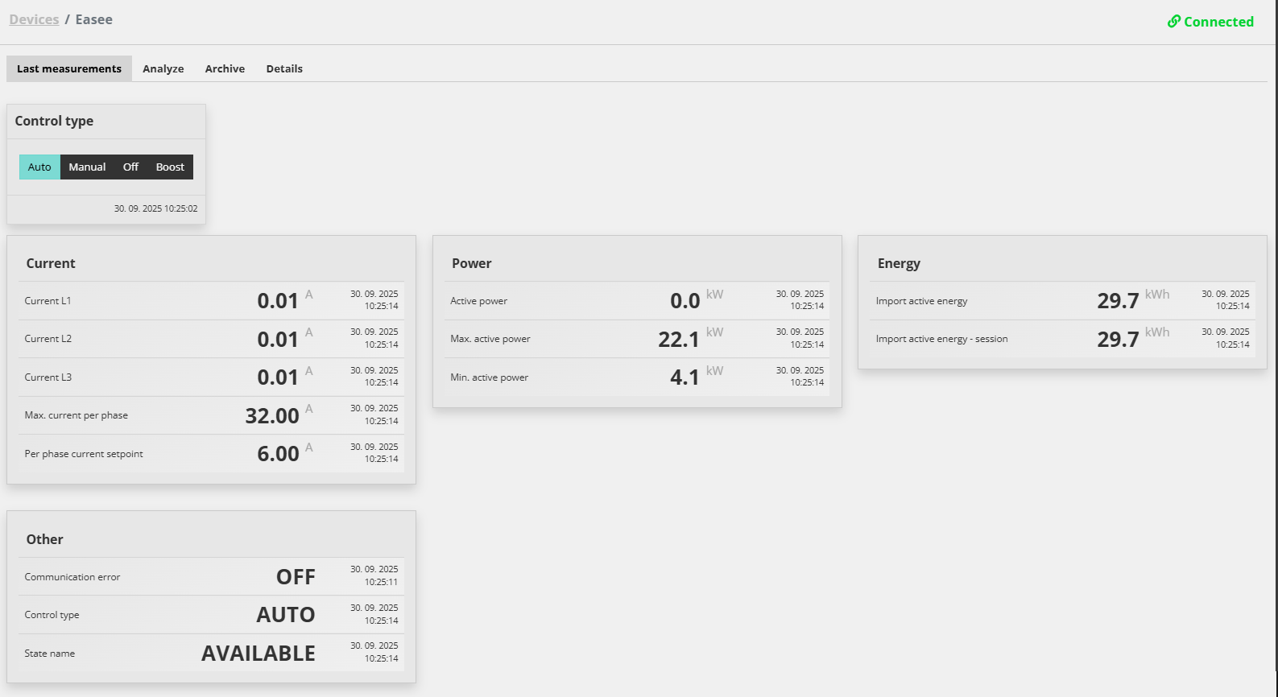This screenshot has height=697, width=1278.
Task: Select the Current L1 row label
Action: pyautogui.click(x=48, y=301)
